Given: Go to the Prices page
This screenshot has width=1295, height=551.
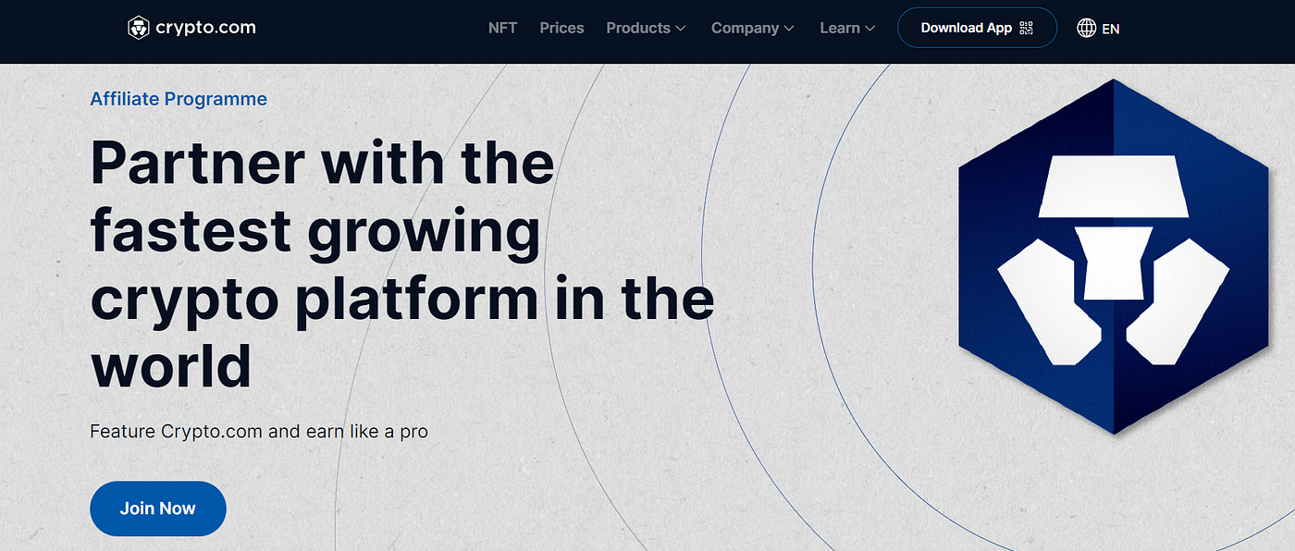Looking at the screenshot, I should pyautogui.click(x=561, y=28).
